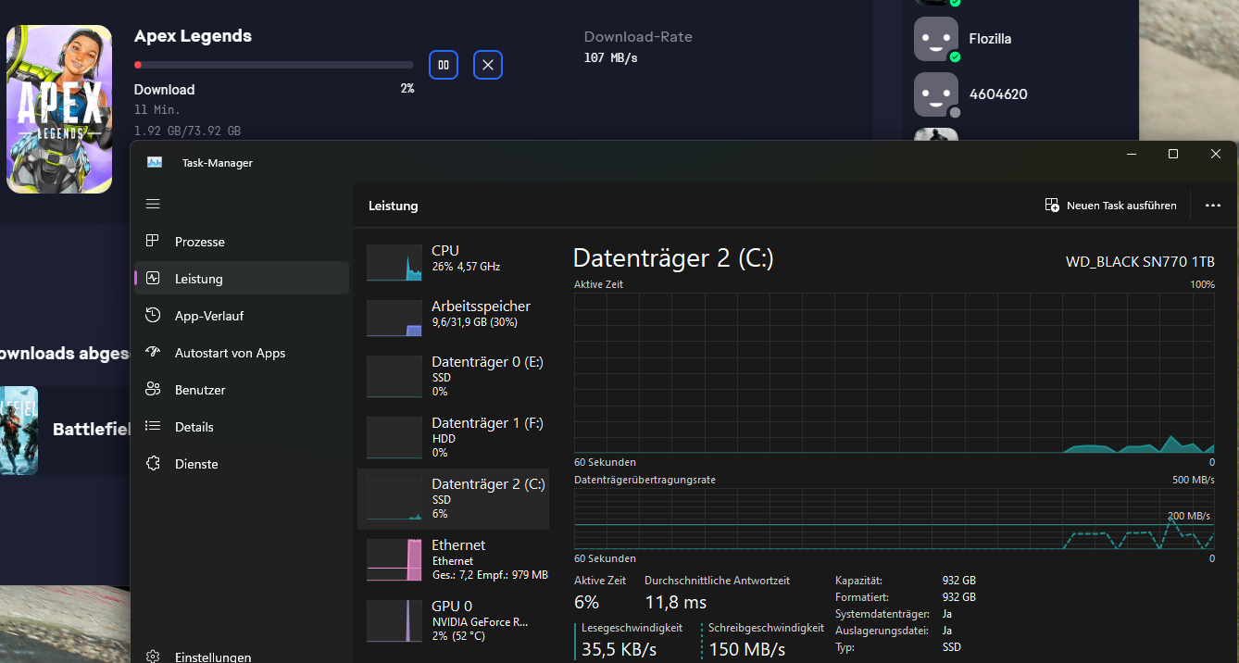Viewport: 1239px width, 663px height.
Task: Minimize the Task-Manager window
Action: [x=1131, y=154]
